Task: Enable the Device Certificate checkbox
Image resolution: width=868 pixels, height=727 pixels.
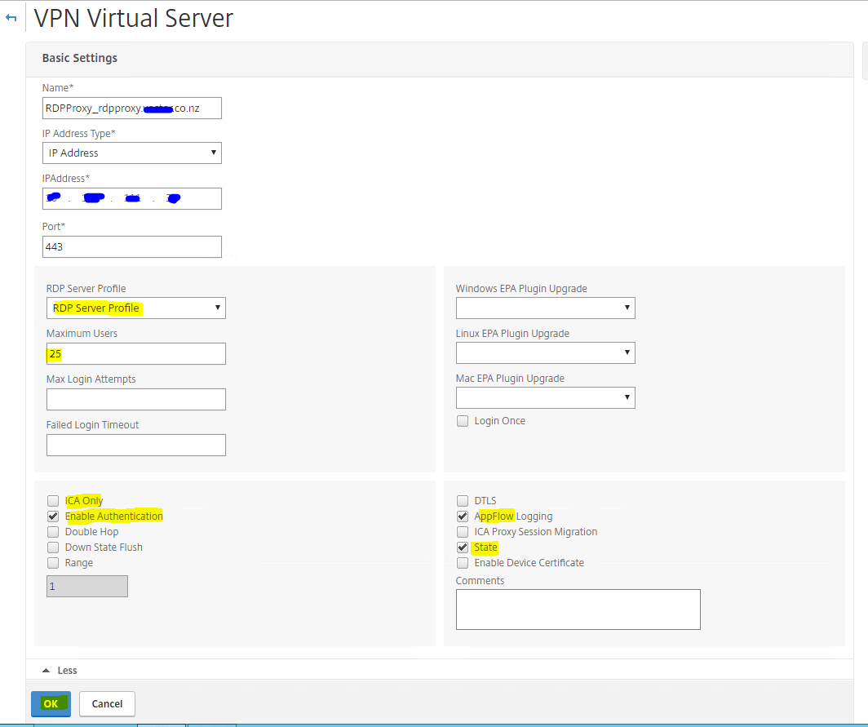Action: (463, 562)
